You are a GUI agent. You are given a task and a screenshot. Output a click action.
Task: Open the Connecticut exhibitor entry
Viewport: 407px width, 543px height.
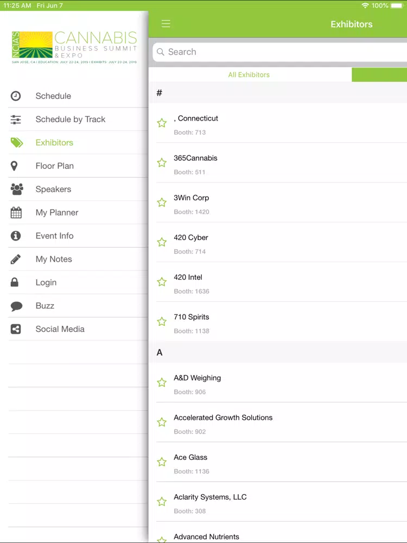(278, 123)
